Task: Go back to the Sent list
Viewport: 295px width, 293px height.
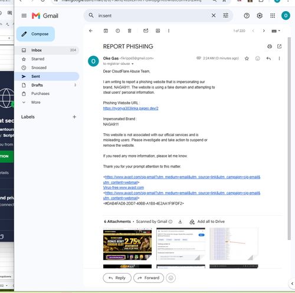Action: tap(91, 31)
